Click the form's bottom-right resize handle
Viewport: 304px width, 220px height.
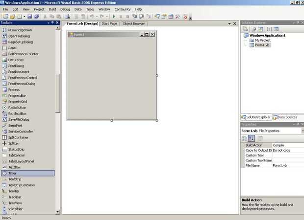[x=157, y=120]
